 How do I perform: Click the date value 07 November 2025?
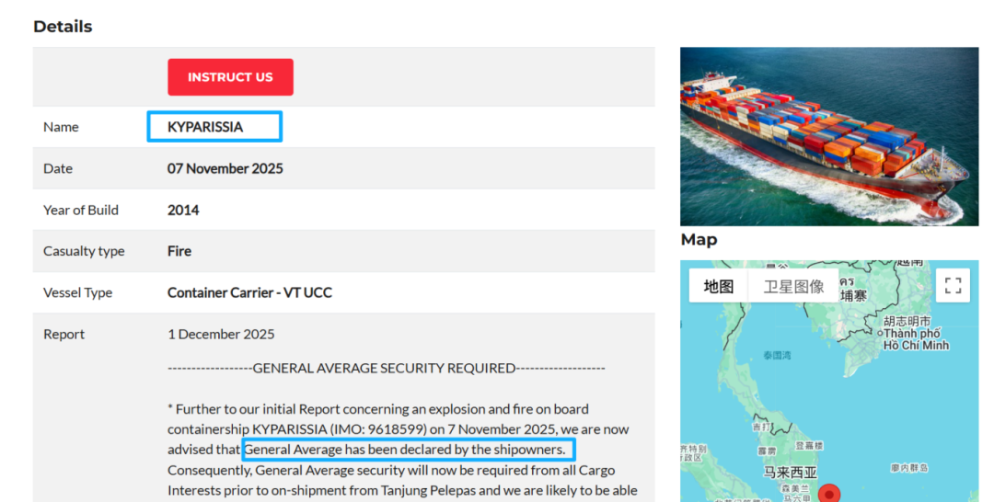(x=225, y=168)
